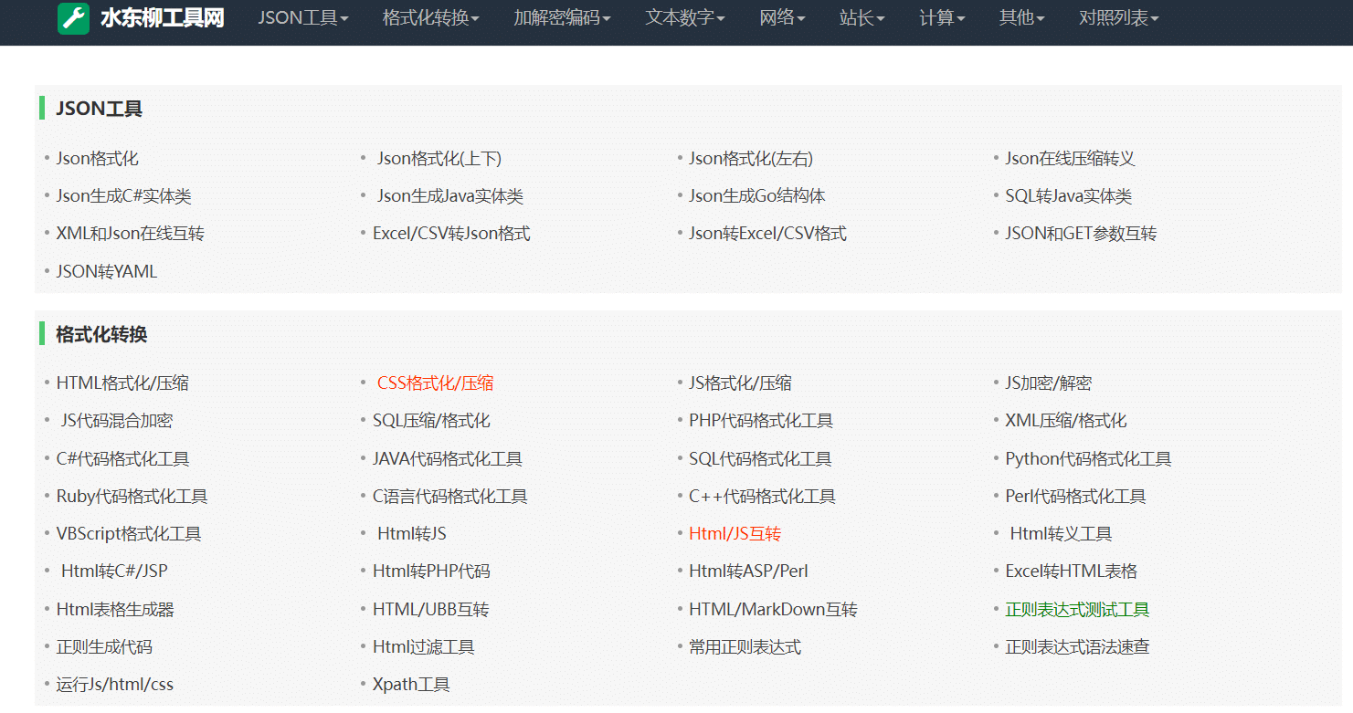Open the Excel转HTML表格 tool
The height and width of the screenshot is (713, 1353).
coord(1071,571)
